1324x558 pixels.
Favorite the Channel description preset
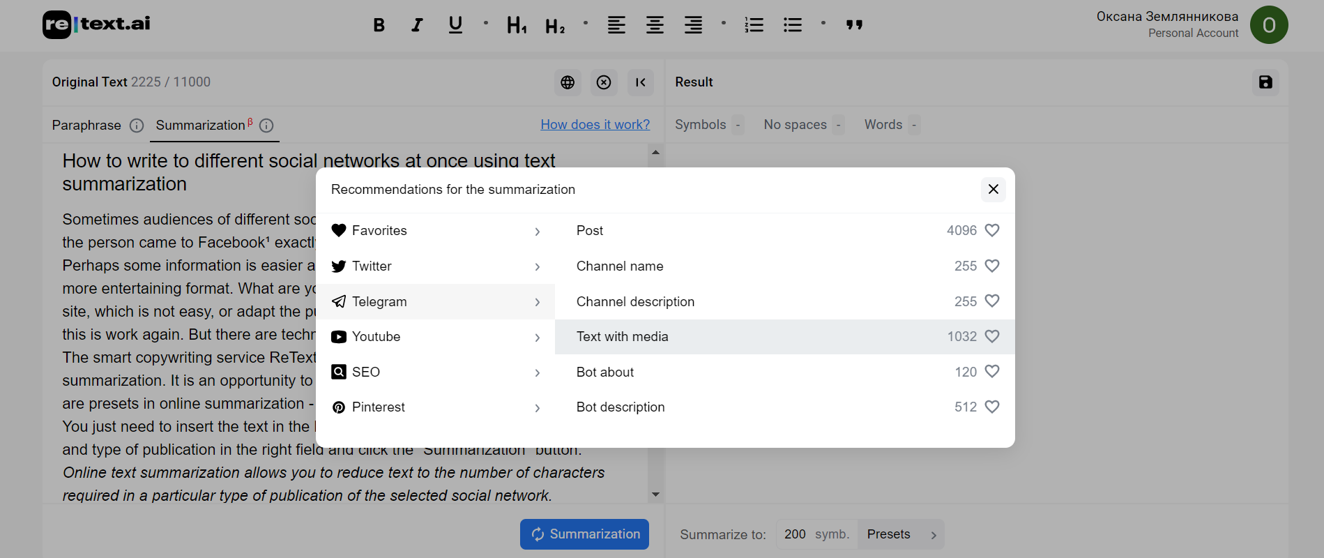[x=992, y=301]
